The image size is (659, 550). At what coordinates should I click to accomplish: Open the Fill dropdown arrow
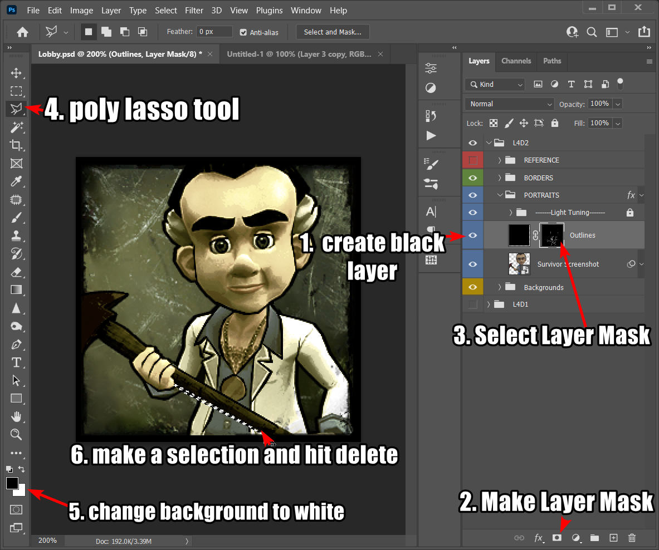pos(618,124)
